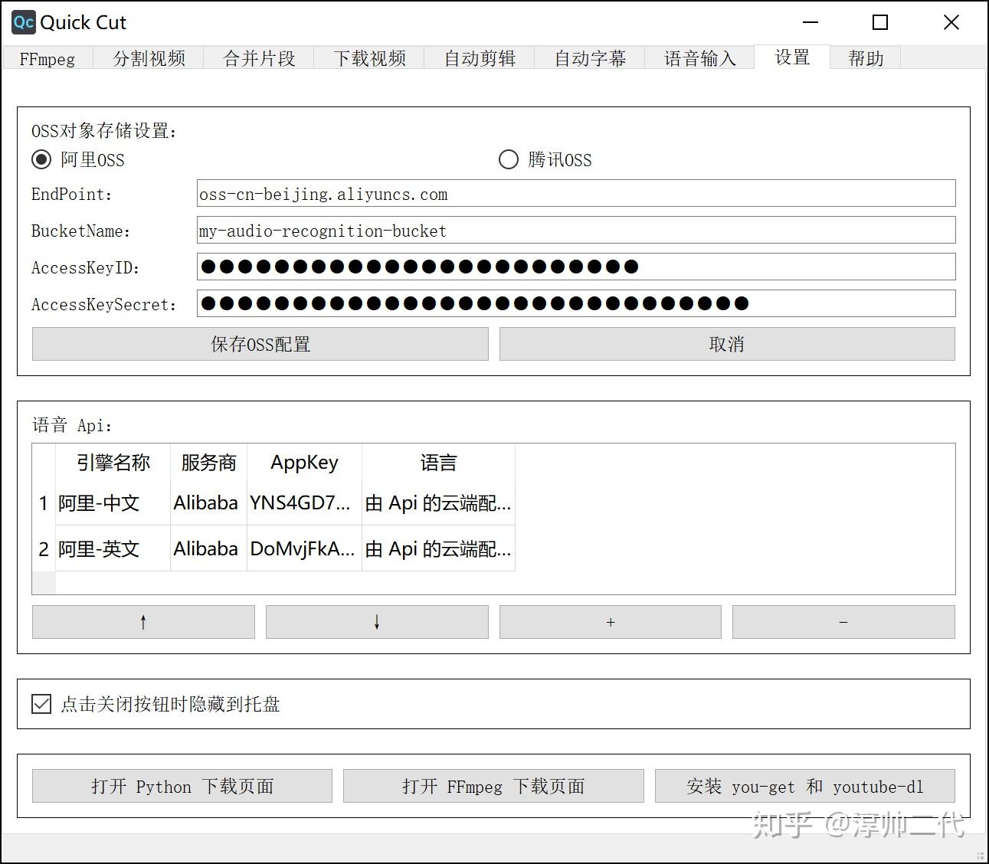Move selected voice API entry down
The image size is (989, 864).
[376, 622]
